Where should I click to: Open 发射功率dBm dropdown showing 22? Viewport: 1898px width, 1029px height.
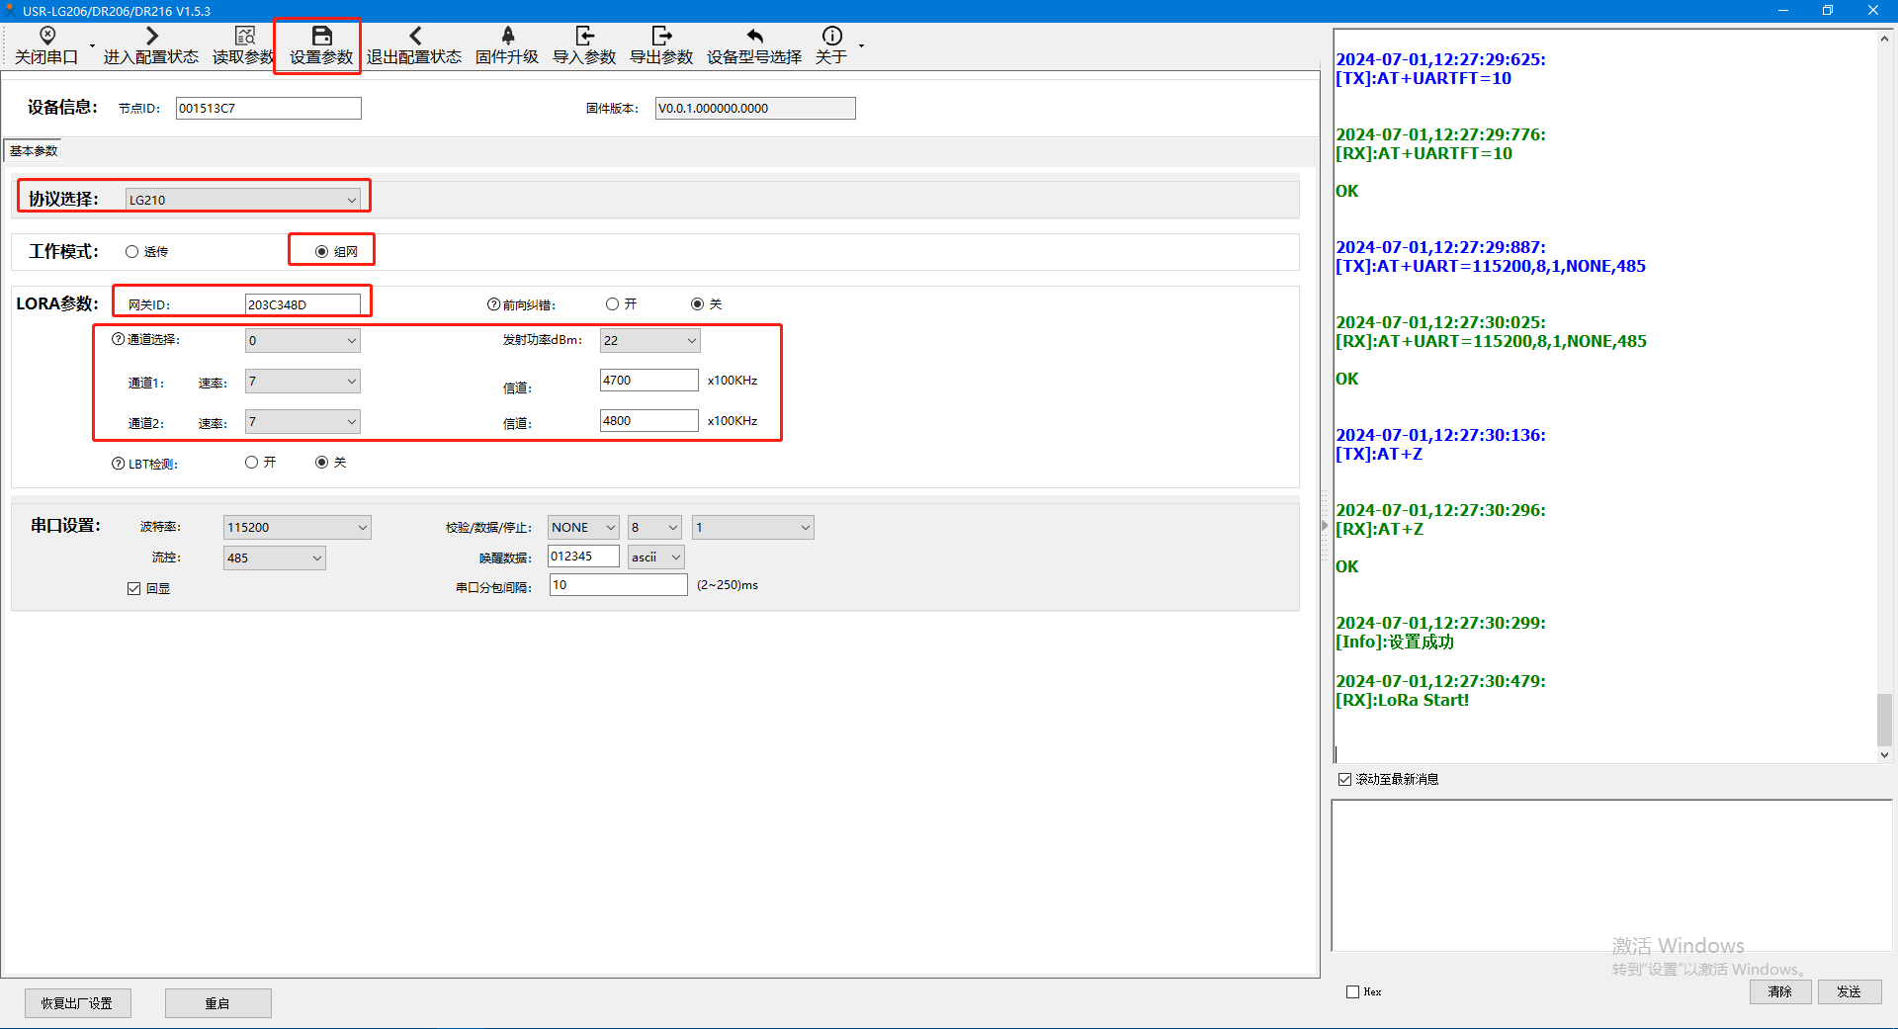coord(650,341)
